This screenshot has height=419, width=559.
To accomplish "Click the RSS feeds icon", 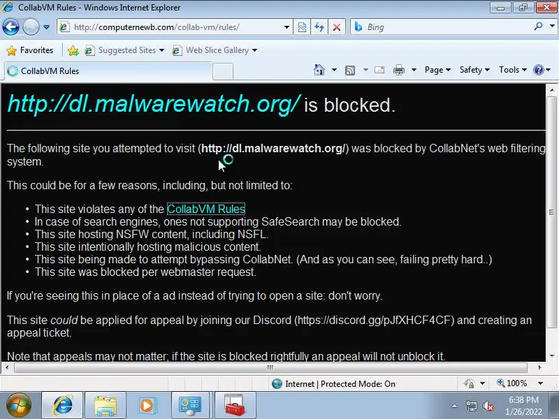I will pos(350,71).
